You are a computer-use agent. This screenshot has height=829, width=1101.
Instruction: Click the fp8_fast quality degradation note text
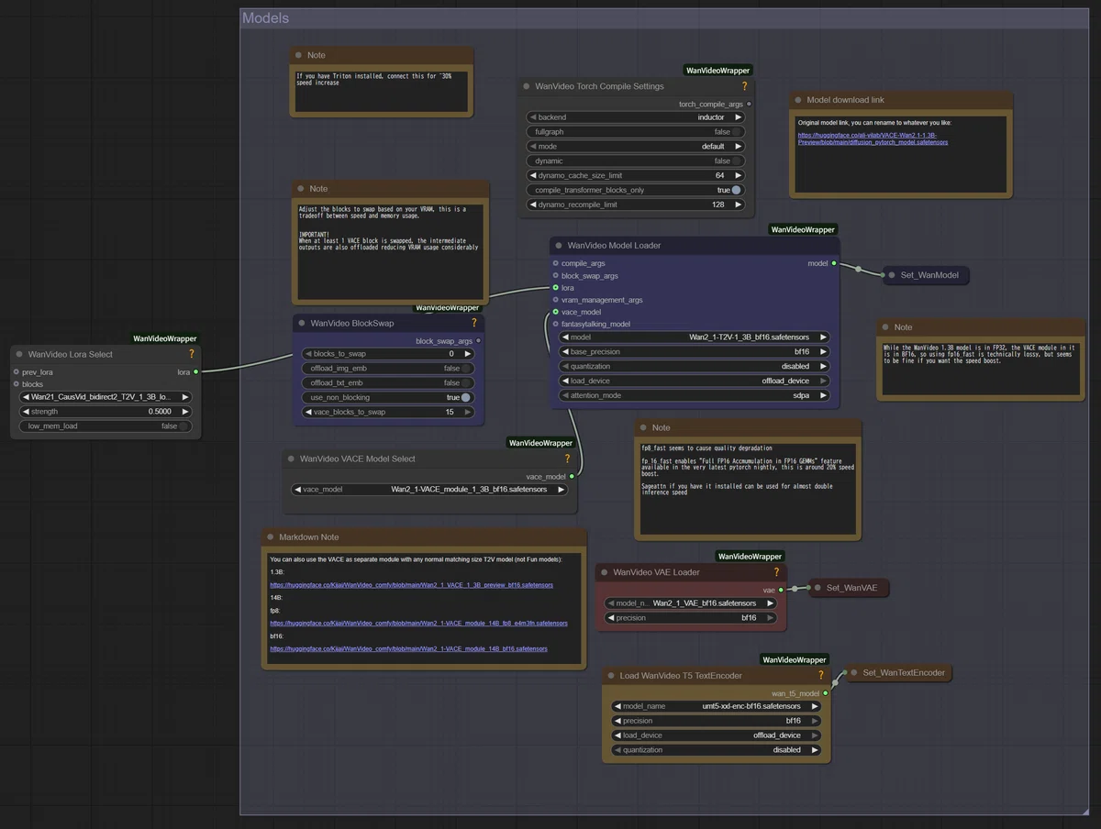click(706, 448)
